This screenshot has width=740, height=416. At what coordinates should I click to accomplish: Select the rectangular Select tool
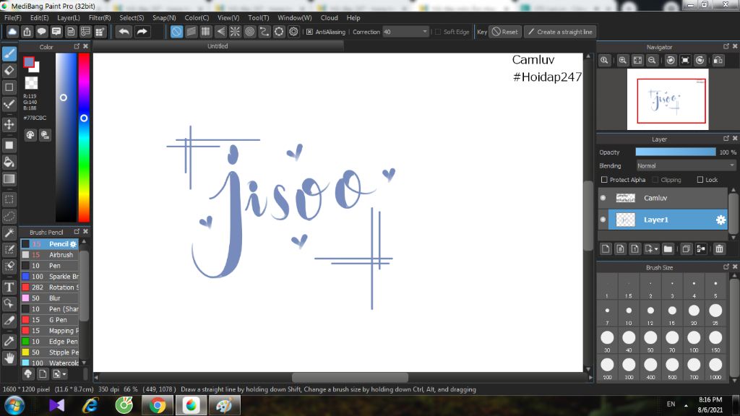9,199
